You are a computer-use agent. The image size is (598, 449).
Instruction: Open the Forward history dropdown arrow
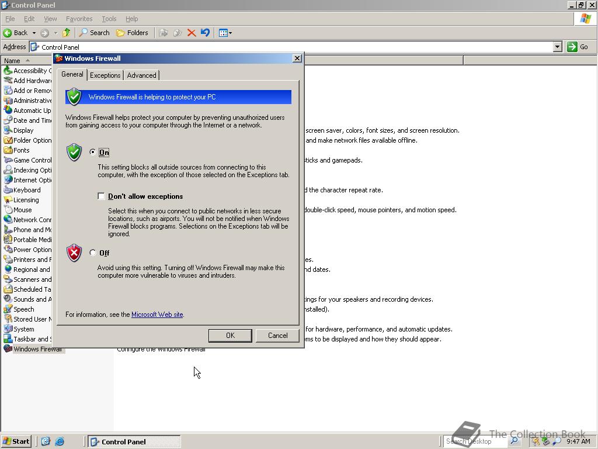point(55,33)
